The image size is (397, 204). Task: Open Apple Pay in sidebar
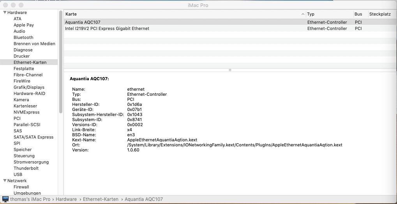tap(23, 25)
